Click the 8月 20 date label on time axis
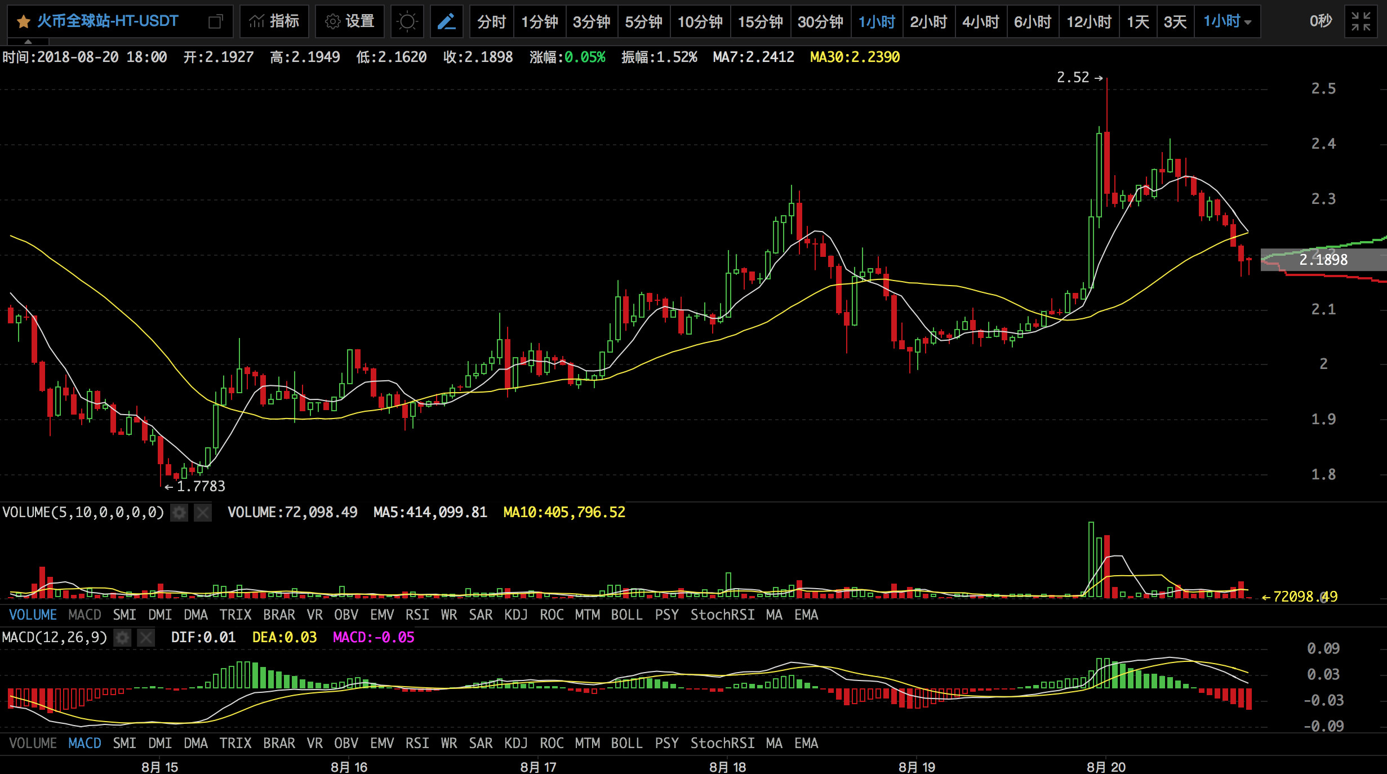Viewport: 1387px width, 774px height. point(1106,767)
